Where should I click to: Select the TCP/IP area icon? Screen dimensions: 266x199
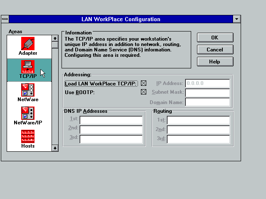tap(28, 67)
